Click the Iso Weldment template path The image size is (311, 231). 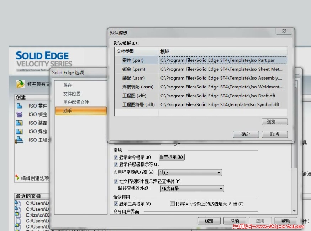click(x=222, y=87)
